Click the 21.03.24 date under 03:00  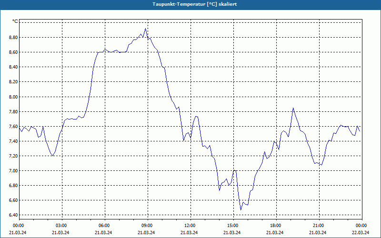click(60, 232)
